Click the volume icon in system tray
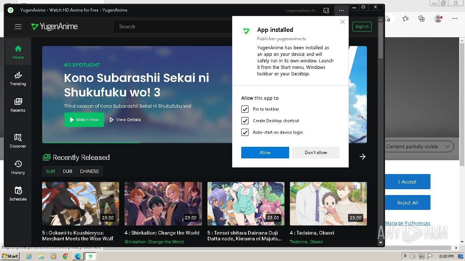This screenshot has width=465, height=261. (x=413, y=256)
